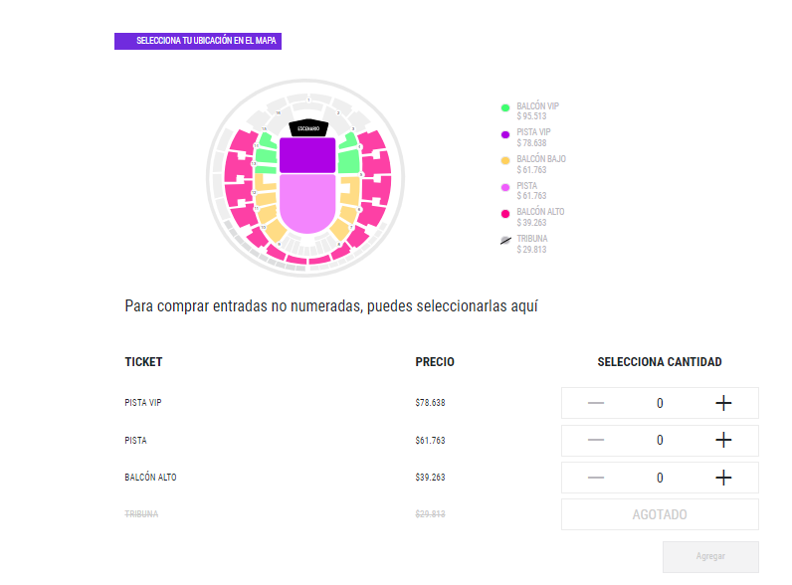
Task: Click the PISTA VIP quantity value field
Action: click(660, 403)
